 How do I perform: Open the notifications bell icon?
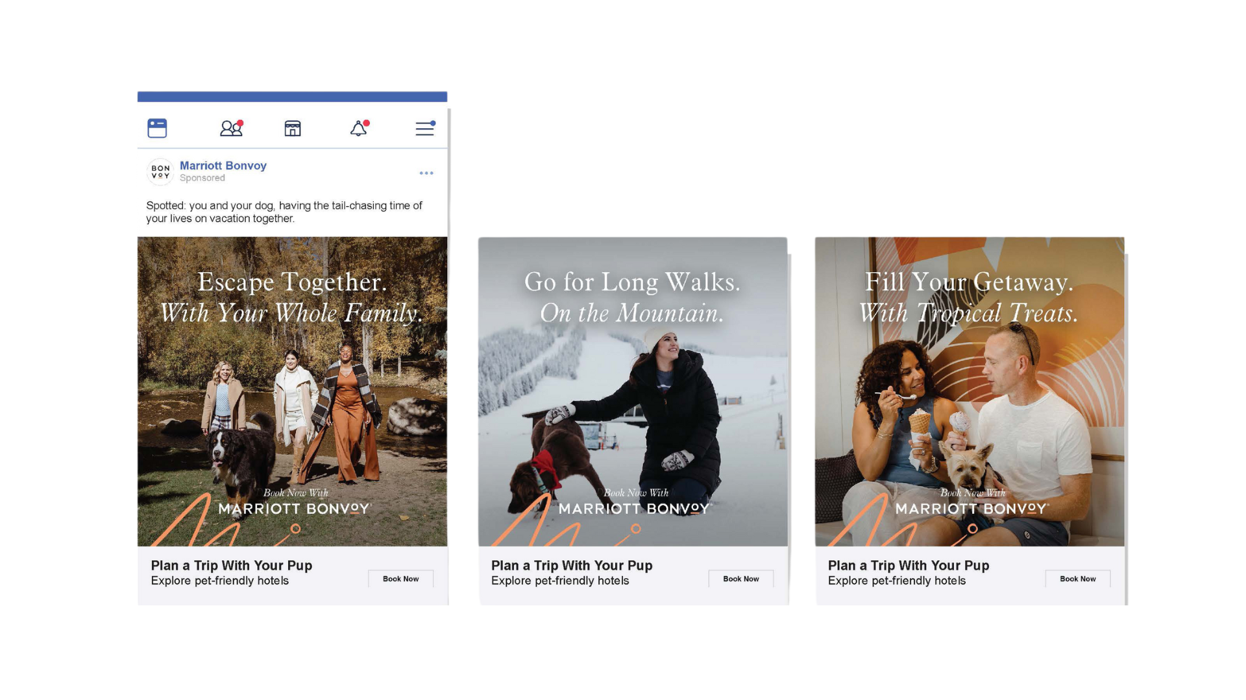point(360,128)
